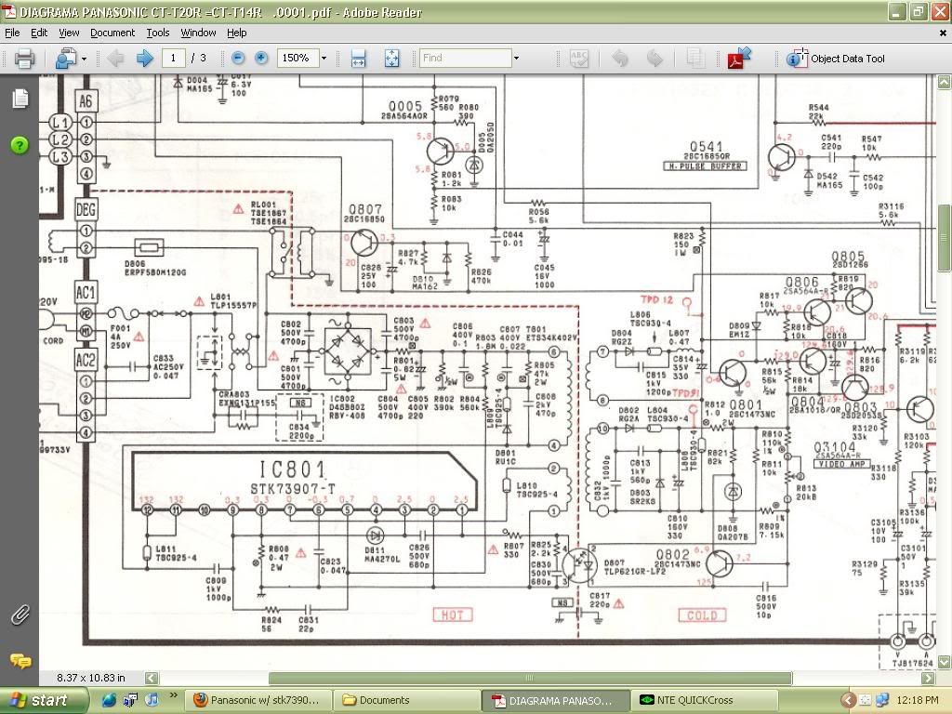The height and width of the screenshot is (714, 952).
Task: Select the fit one full page icon
Action: click(x=392, y=59)
